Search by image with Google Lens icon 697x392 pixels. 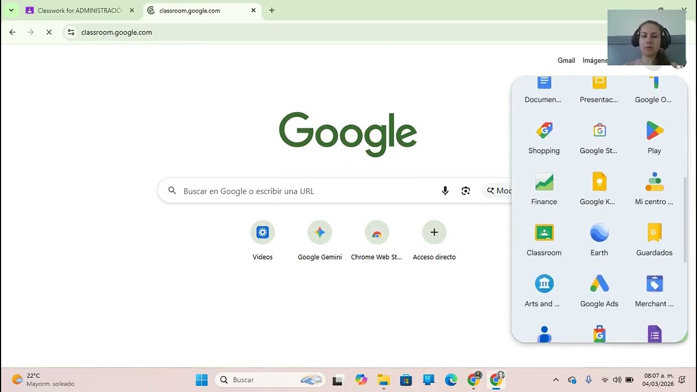[466, 191]
